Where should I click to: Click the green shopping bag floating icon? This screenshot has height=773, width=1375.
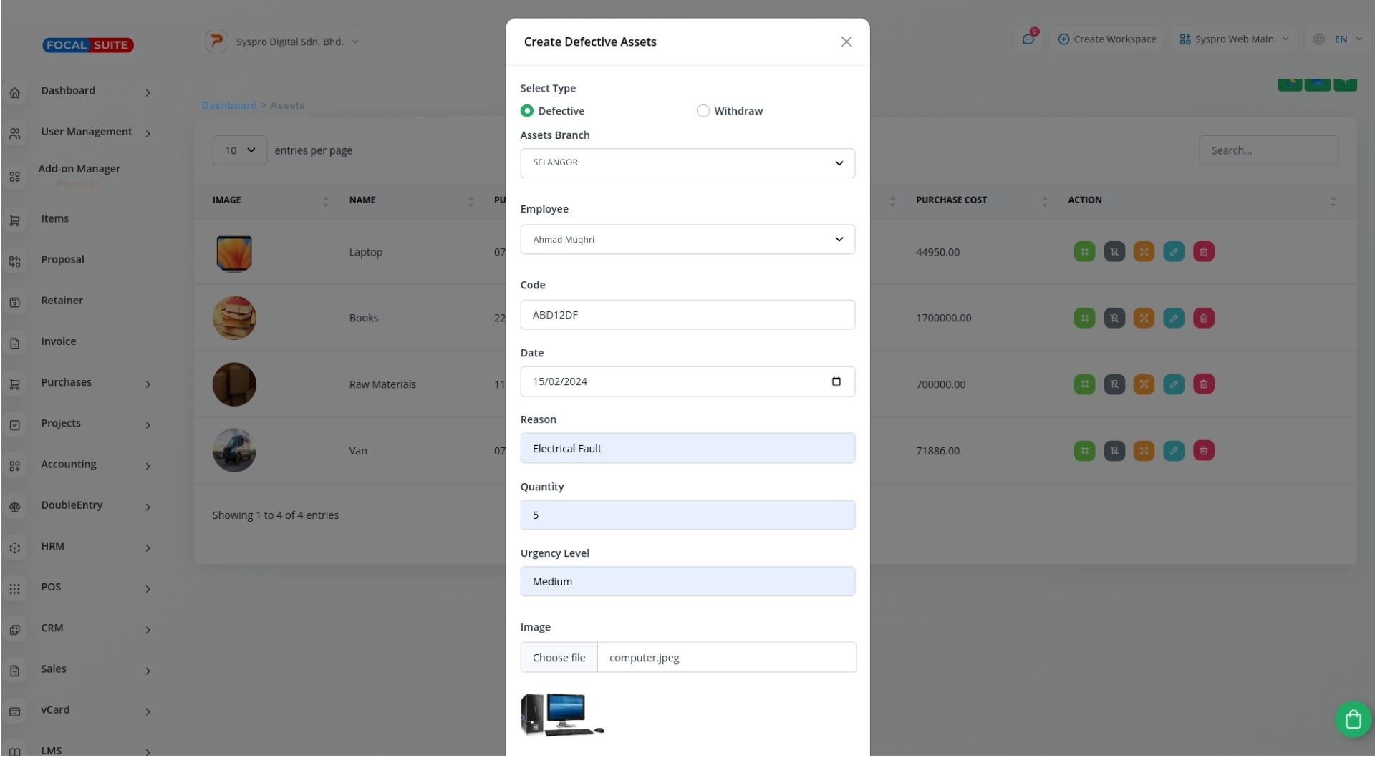click(x=1353, y=719)
